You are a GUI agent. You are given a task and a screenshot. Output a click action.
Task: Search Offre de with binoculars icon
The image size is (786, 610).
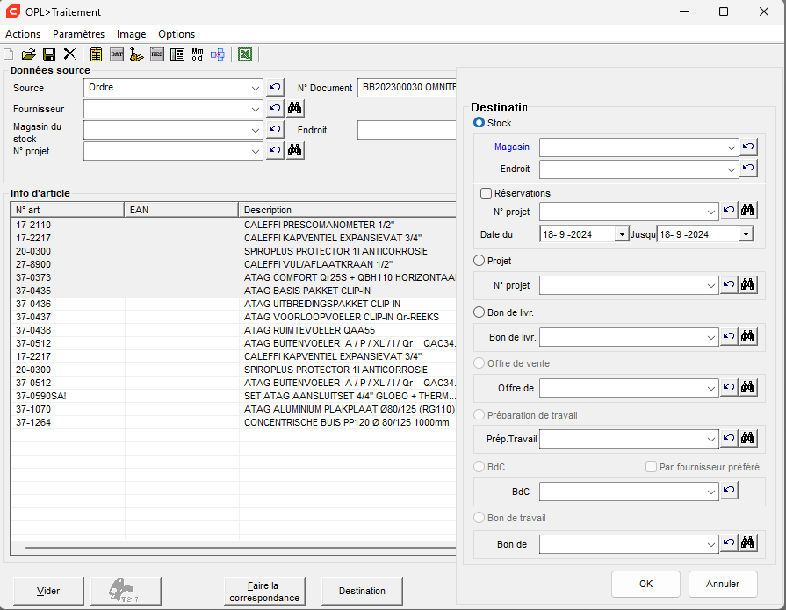(748, 387)
